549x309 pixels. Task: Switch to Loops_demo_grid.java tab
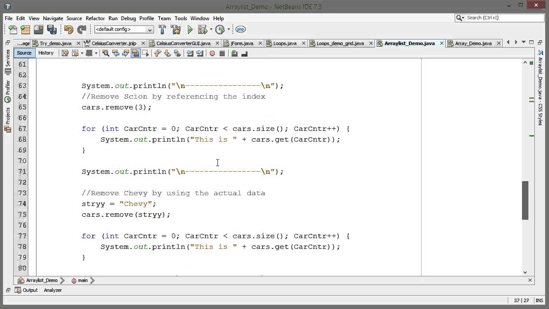(x=340, y=43)
